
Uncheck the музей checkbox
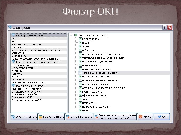point(80,43)
